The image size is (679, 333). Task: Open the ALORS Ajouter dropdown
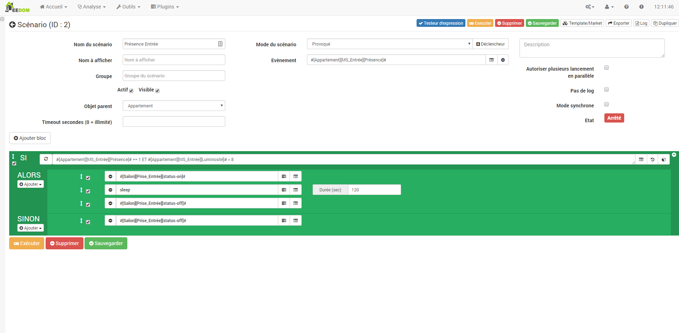tap(30, 184)
